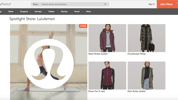Open the Cloudscape Wrap product image
This screenshot has width=178, height=100.
[x=146, y=38]
